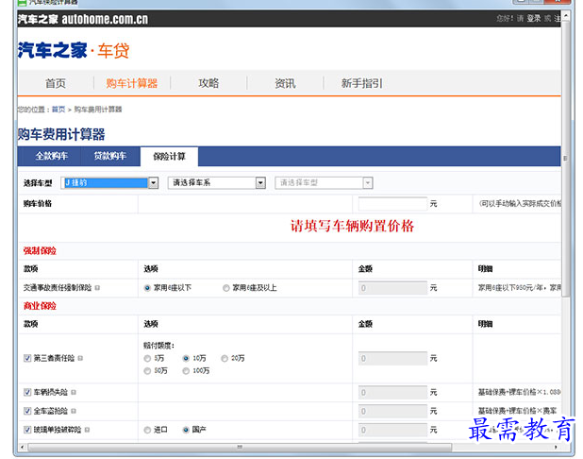Switch to 全款购车 tab

click(x=51, y=156)
